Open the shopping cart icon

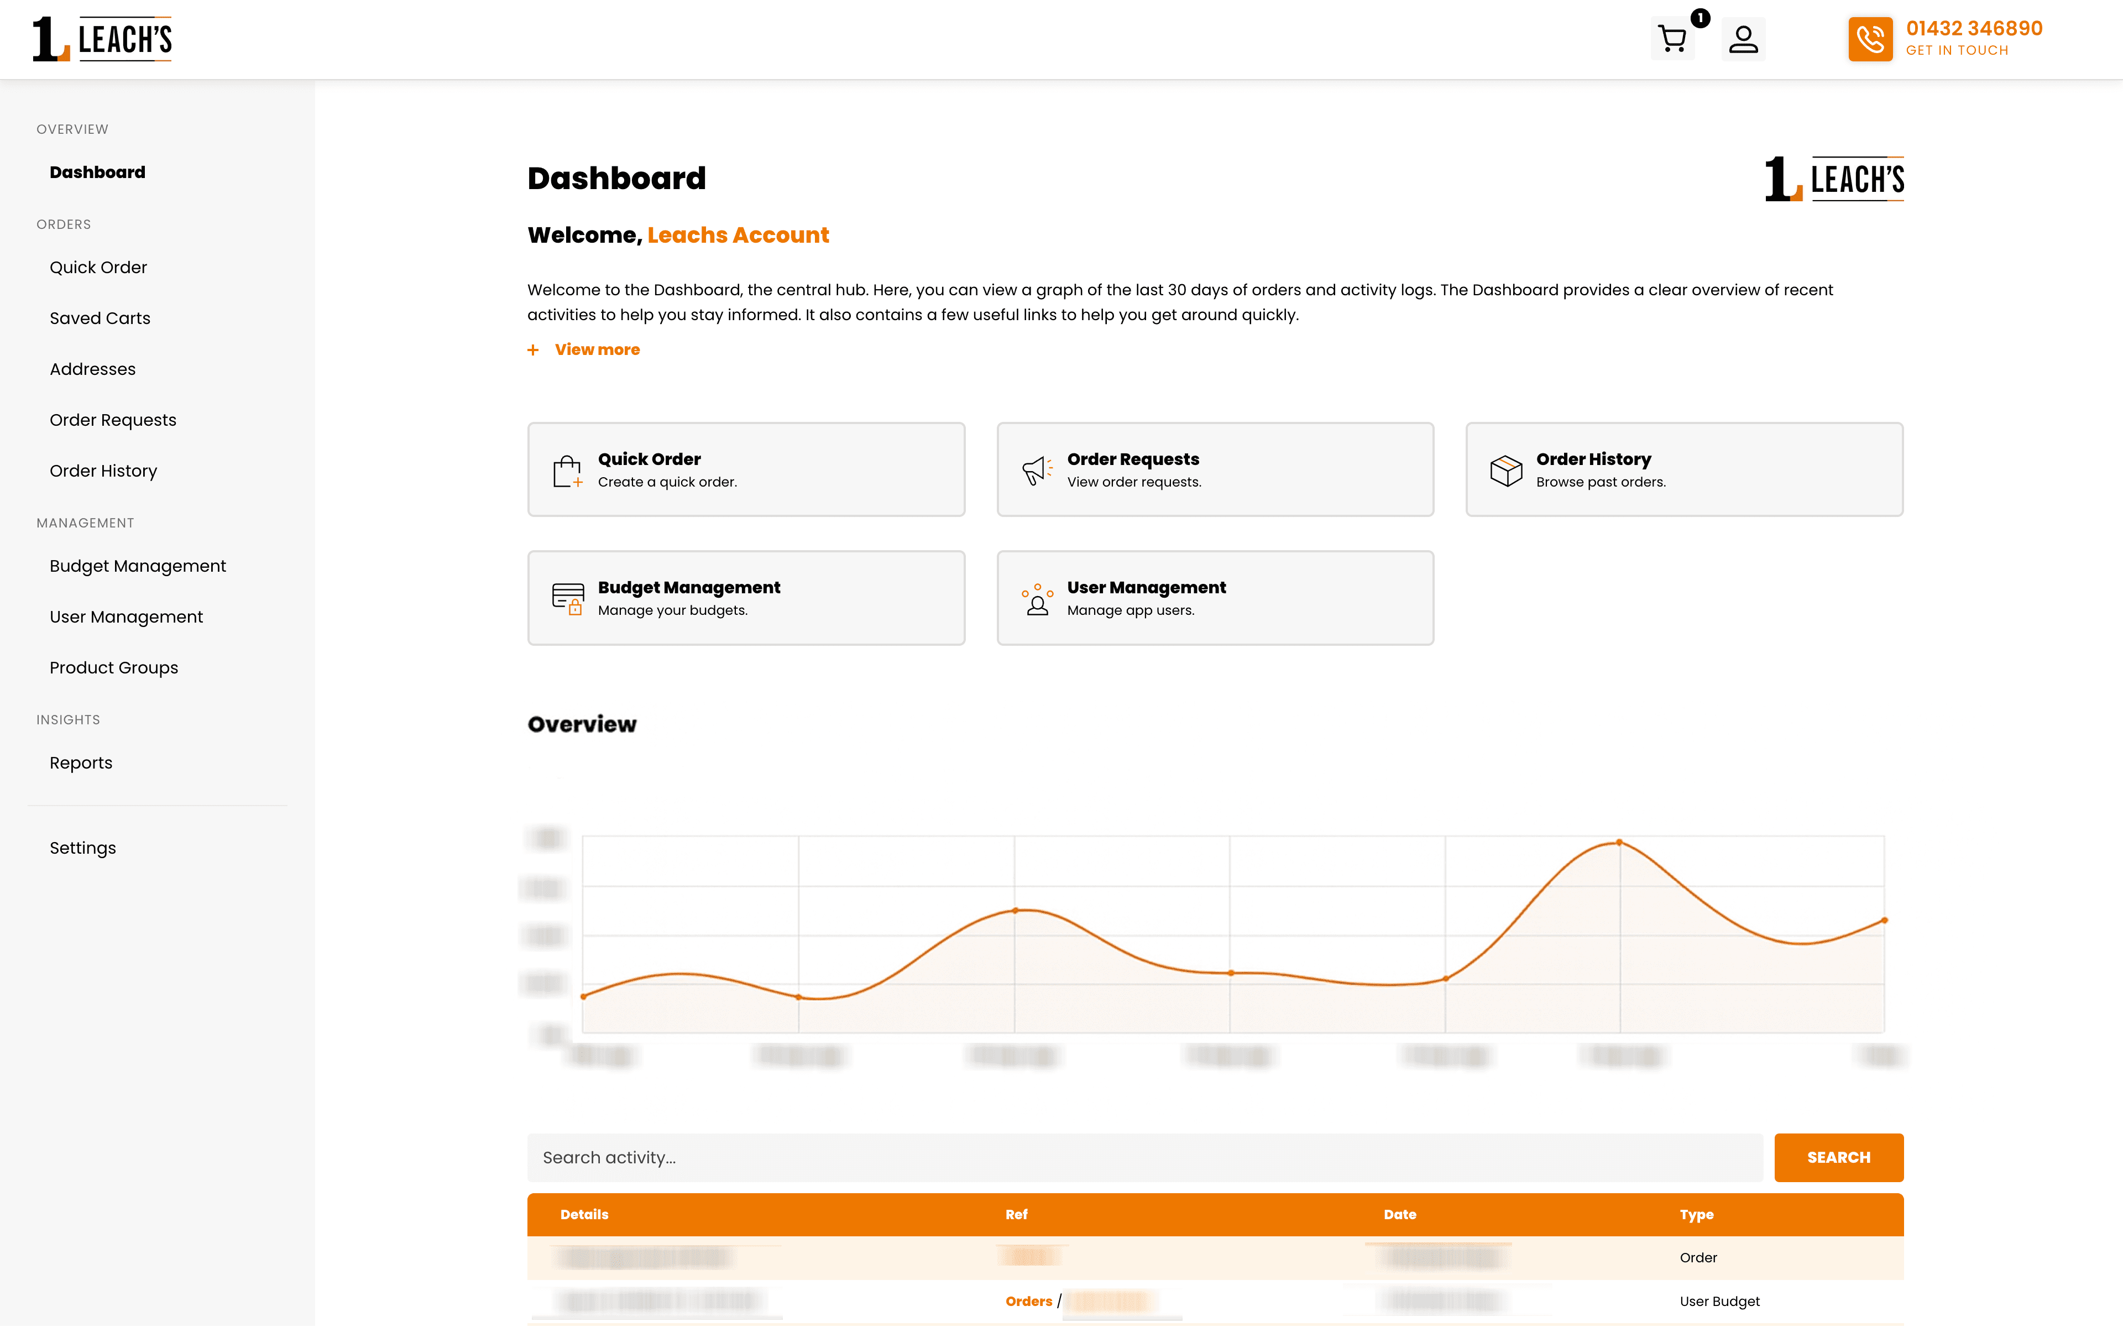pos(1673,39)
